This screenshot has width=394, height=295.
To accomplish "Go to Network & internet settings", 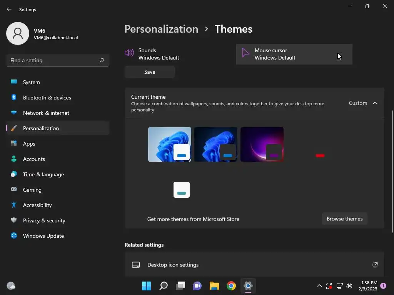I will [x=58, y=113].
